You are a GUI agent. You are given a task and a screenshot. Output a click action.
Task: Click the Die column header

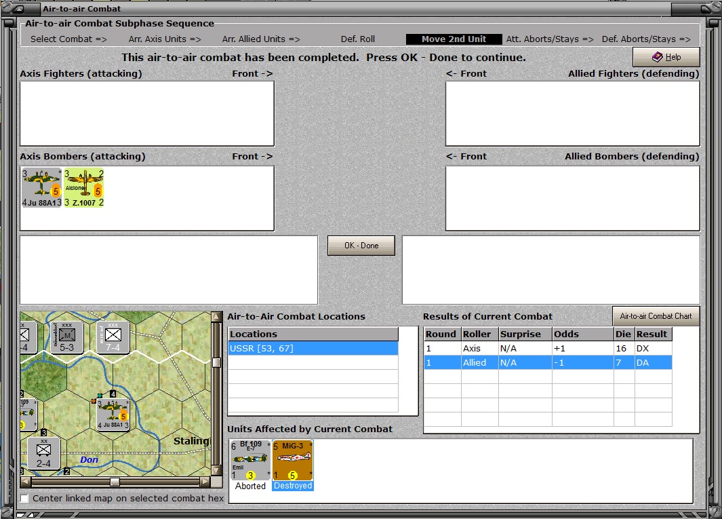click(624, 334)
